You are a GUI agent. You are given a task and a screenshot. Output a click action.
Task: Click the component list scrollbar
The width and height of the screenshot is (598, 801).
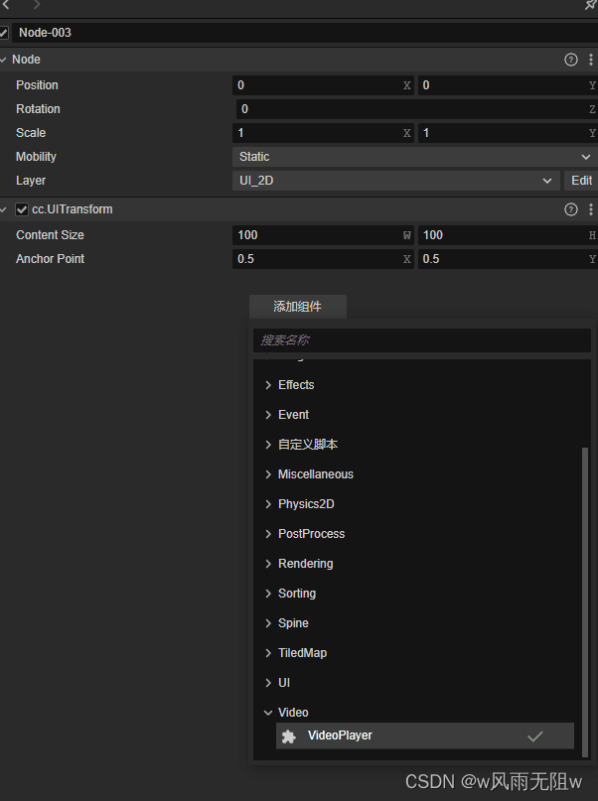click(x=585, y=602)
